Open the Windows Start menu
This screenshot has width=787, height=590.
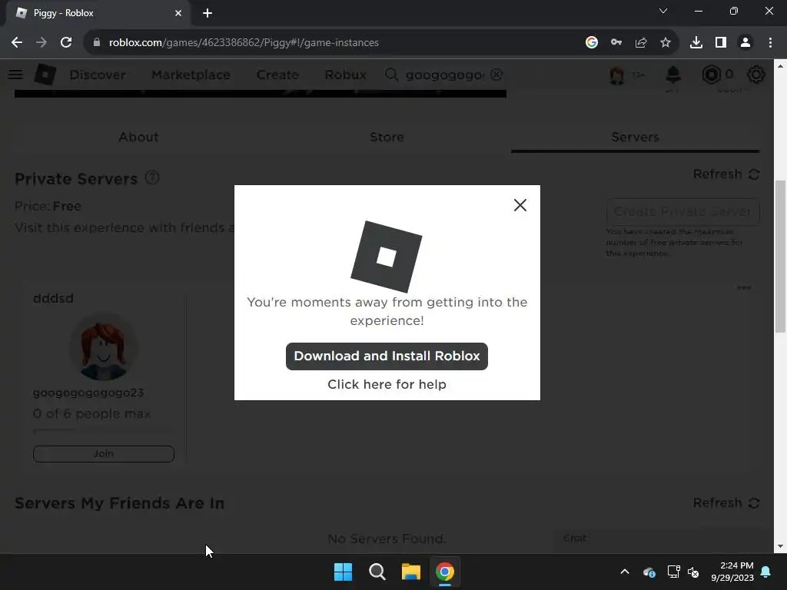(x=344, y=572)
